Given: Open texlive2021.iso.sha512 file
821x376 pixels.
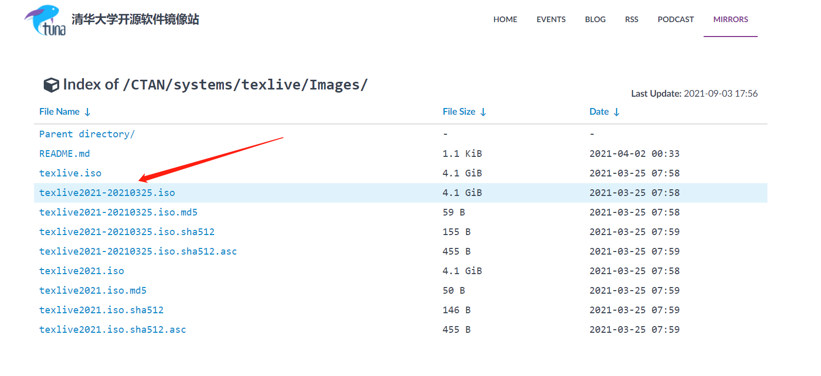Looking at the screenshot, I should [x=101, y=310].
